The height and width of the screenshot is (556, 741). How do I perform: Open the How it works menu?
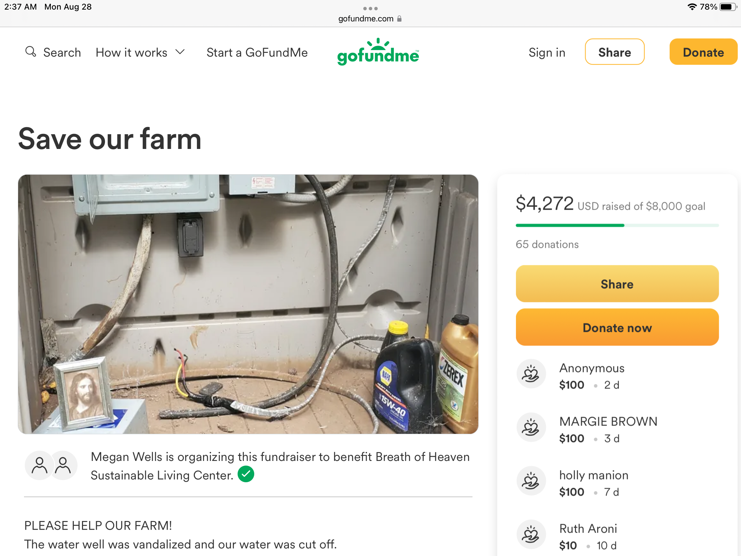point(132,53)
